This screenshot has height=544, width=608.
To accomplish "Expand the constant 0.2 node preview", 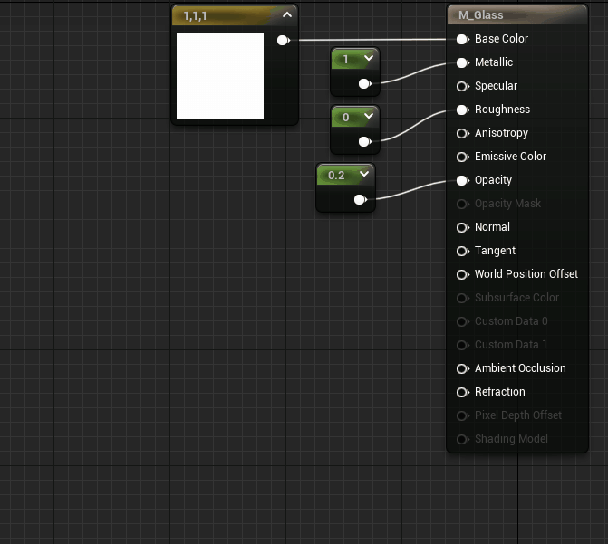I will coord(364,174).
